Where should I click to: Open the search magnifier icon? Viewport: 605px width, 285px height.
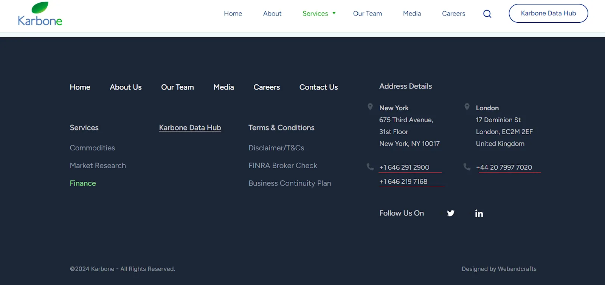[487, 14]
